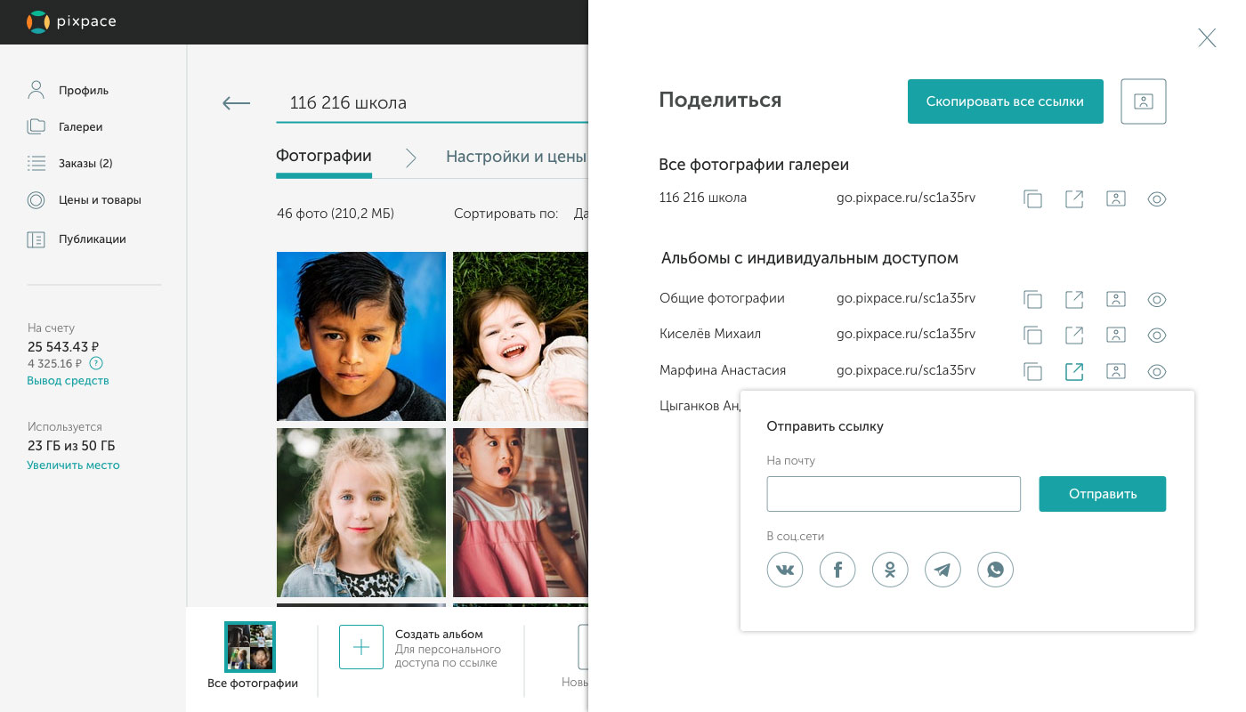Screen dimensions: 1246x712
Task: Share via the Telegram icon
Action: pyautogui.click(x=943, y=570)
